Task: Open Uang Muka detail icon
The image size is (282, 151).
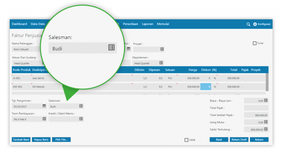Action: (266, 122)
